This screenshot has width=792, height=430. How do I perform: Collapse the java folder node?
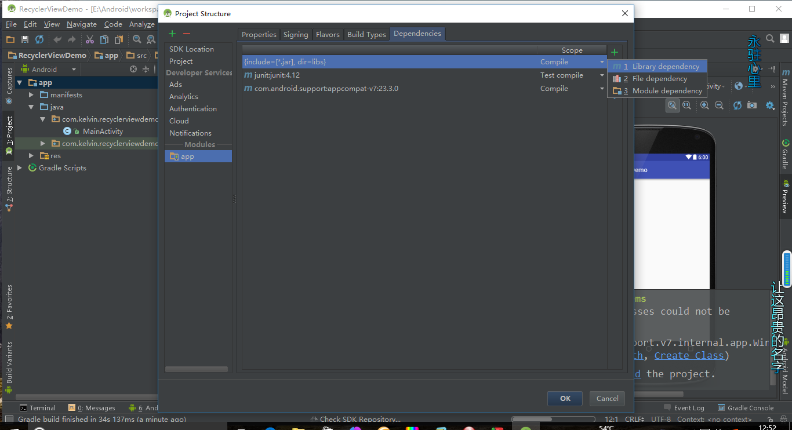click(32, 107)
